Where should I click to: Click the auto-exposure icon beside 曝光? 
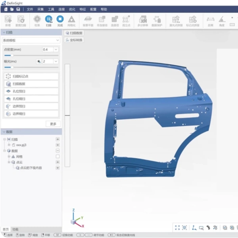tap(39, 61)
